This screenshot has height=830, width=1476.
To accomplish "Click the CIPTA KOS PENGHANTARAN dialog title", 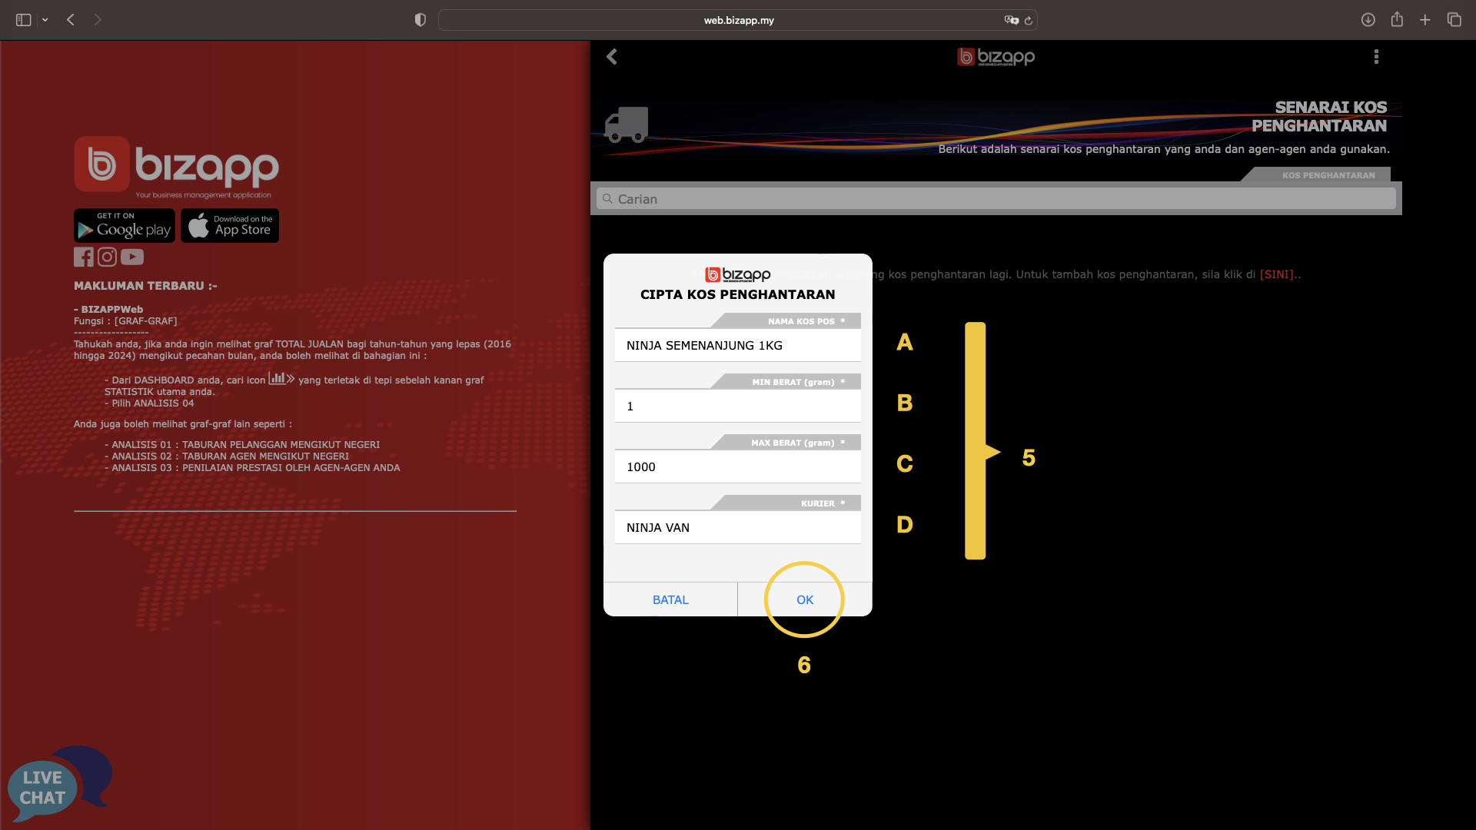I will (x=738, y=294).
